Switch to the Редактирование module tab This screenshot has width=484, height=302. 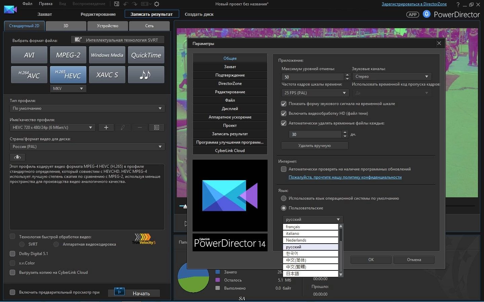click(98, 14)
